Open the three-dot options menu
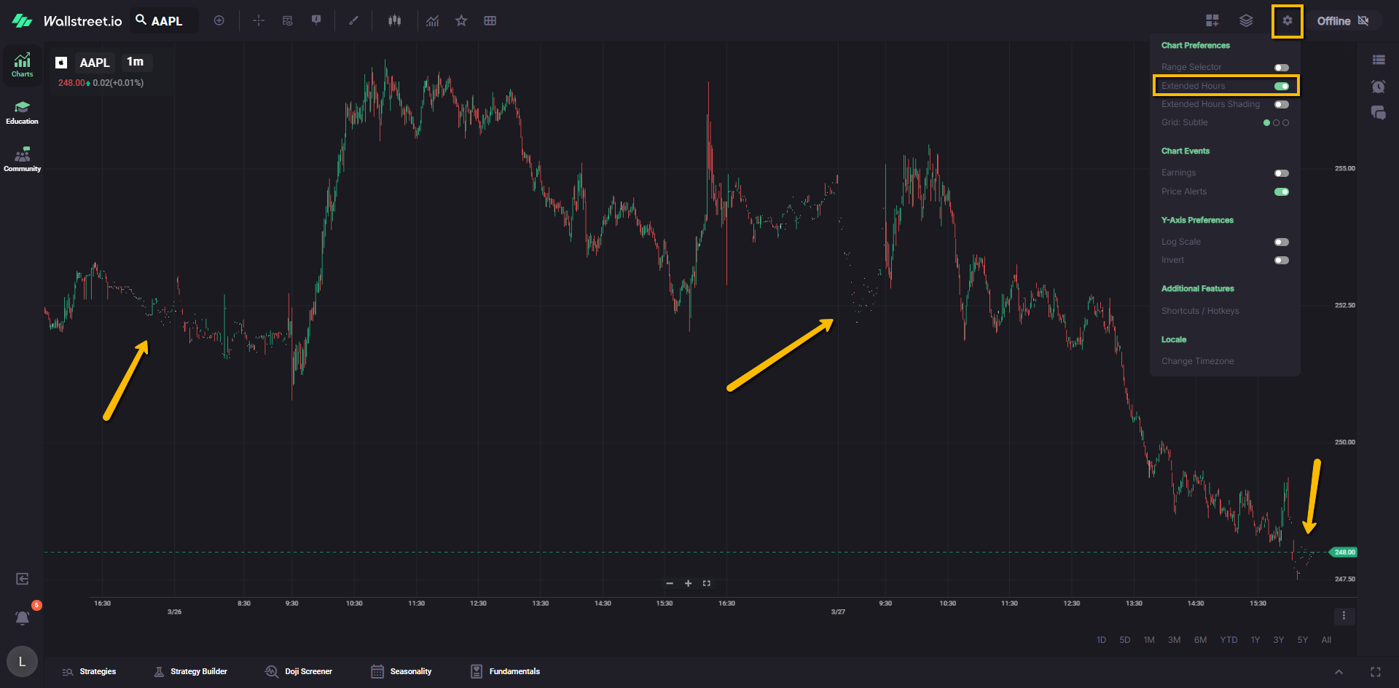The image size is (1399, 688). (1344, 616)
